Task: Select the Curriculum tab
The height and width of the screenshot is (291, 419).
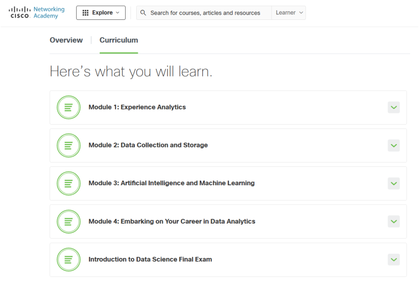Action: click(x=119, y=40)
